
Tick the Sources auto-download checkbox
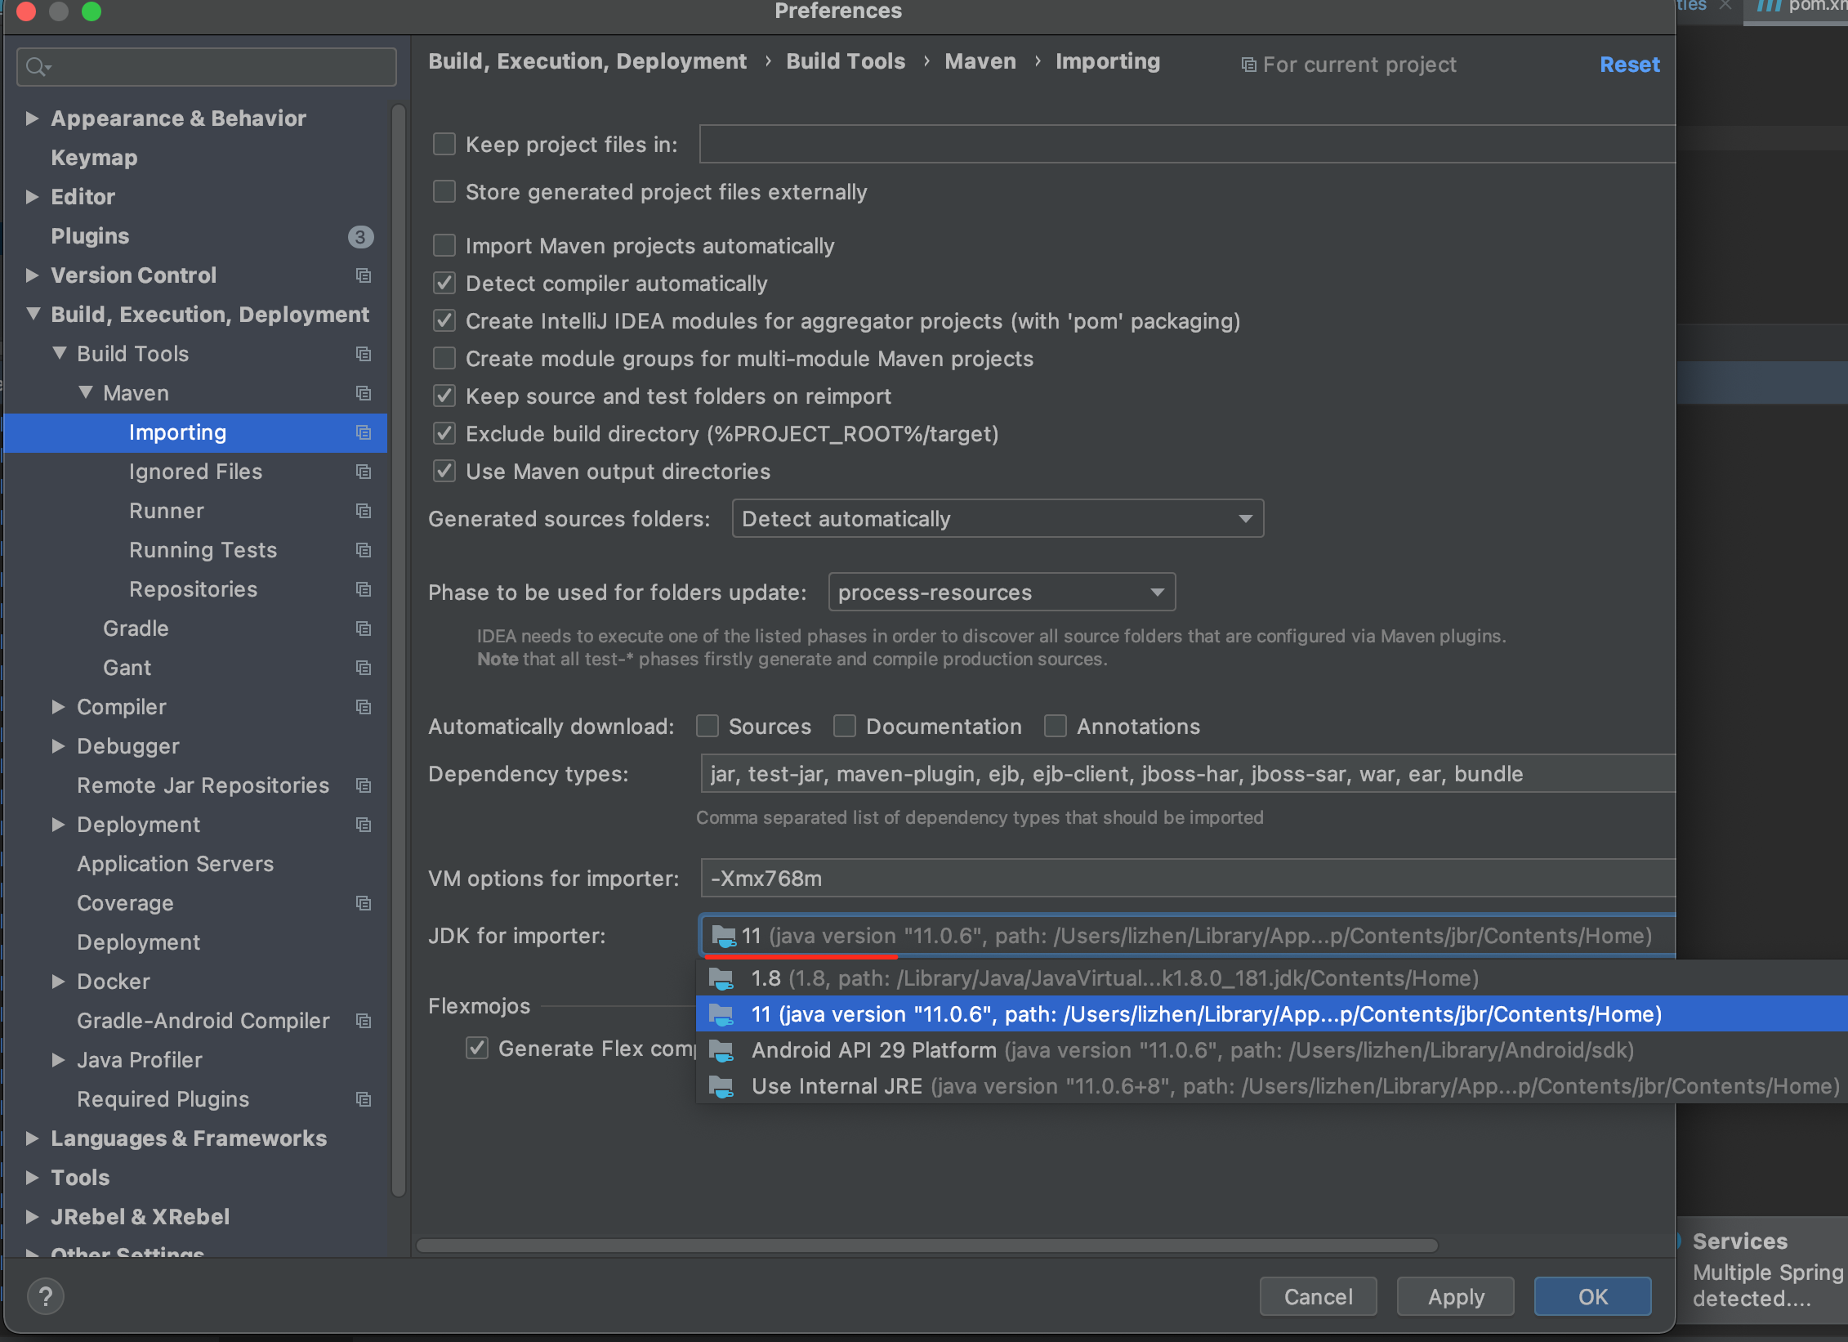pyautogui.click(x=708, y=726)
